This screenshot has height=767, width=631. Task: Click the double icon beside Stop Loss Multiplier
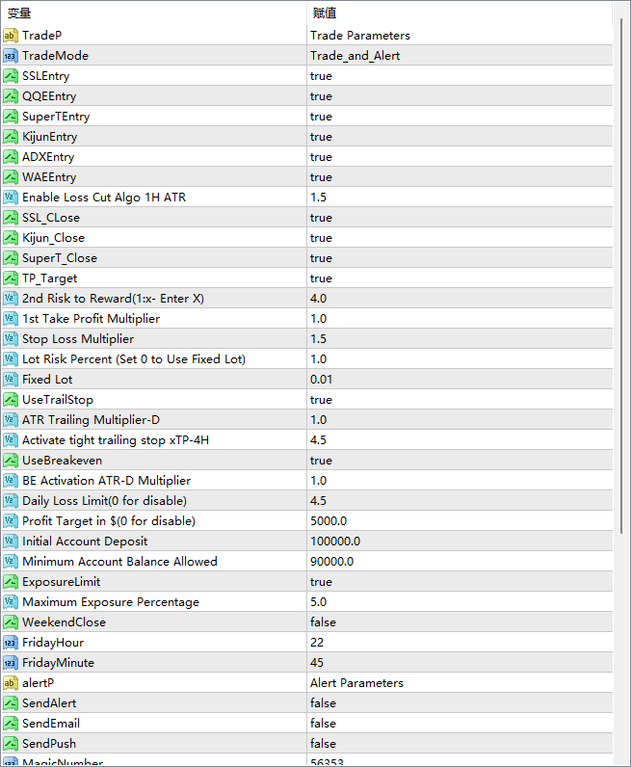[11, 339]
